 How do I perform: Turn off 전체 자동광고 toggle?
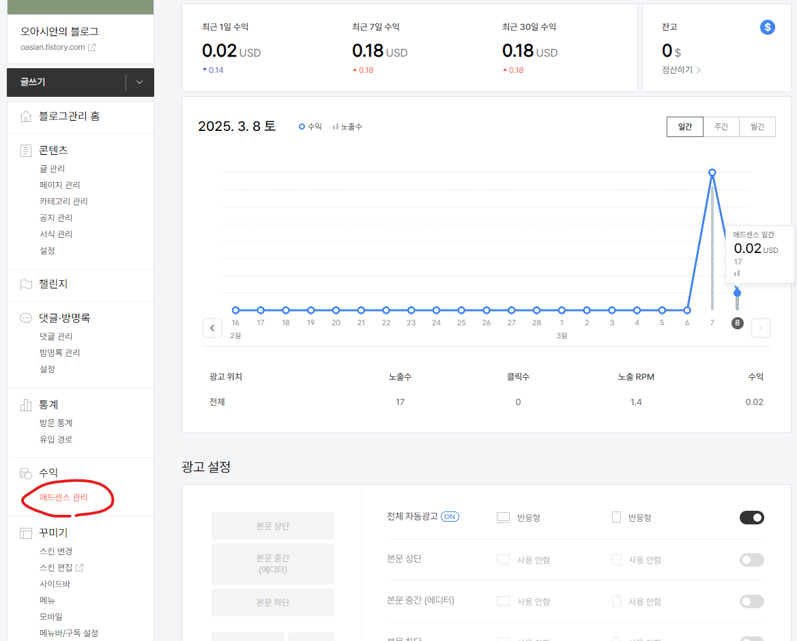click(752, 518)
